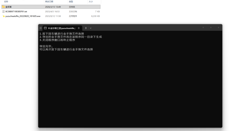Click terminal line 3.关闭程序窗口将终止程序
Image resolution: width=244 pixels, height=131 pixels.
click(57, 40)
